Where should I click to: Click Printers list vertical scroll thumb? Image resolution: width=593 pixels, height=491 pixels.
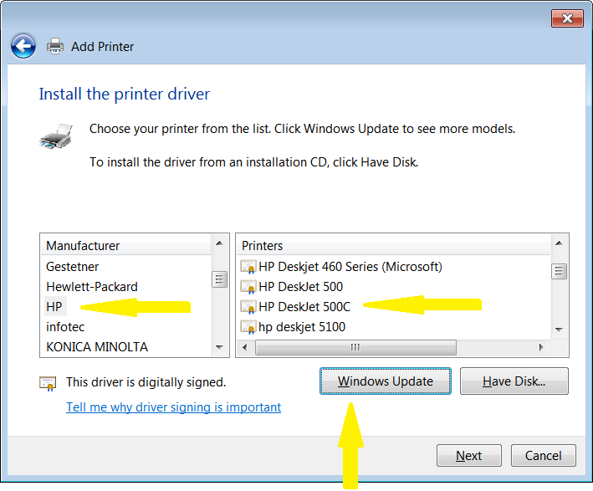pyautogui.click(x=559, y=271)
